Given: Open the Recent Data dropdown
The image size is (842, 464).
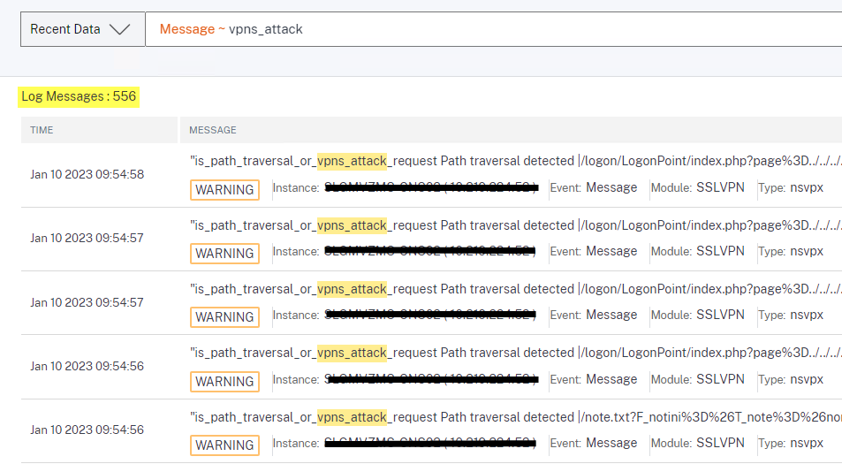Looking at the screenshot, I should tap(83, 29).
